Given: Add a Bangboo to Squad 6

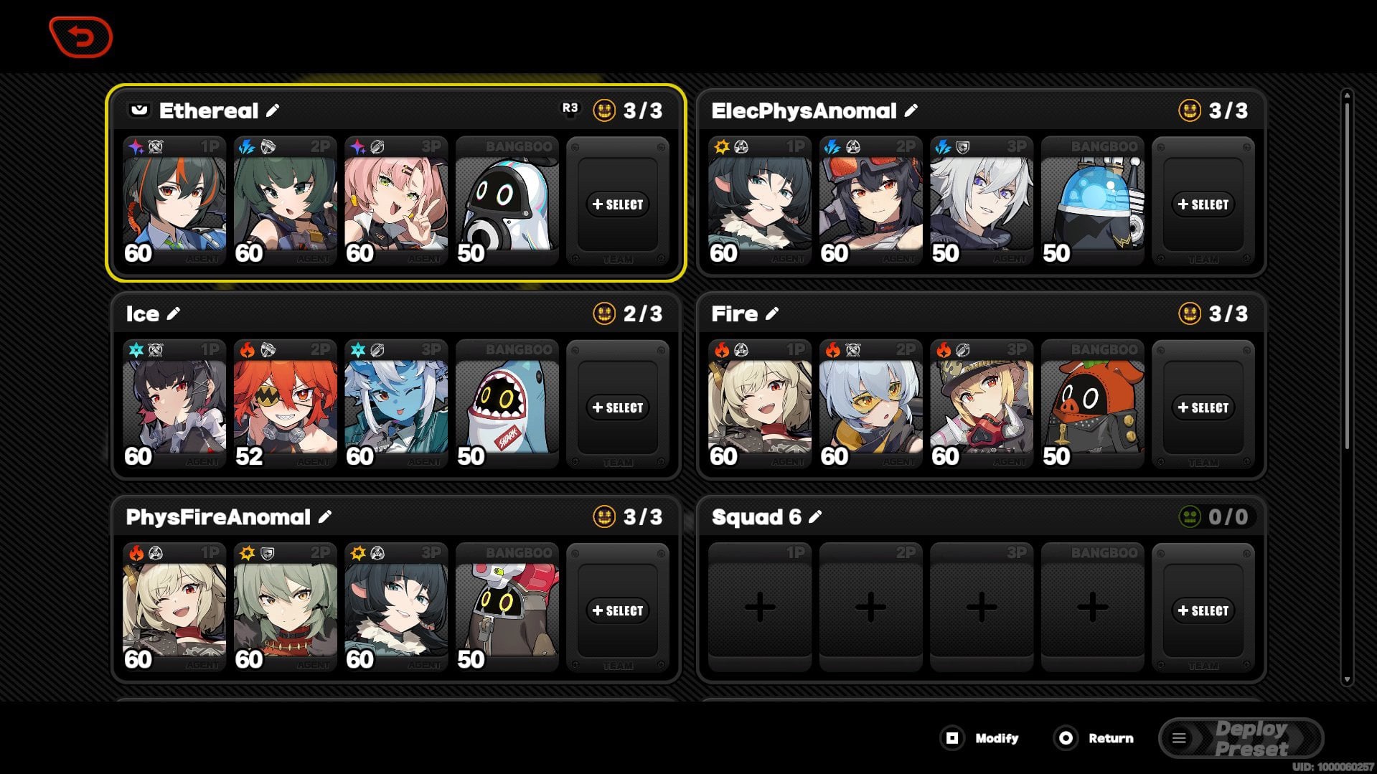Looking at the screenshot, I should click(1093, 608).
